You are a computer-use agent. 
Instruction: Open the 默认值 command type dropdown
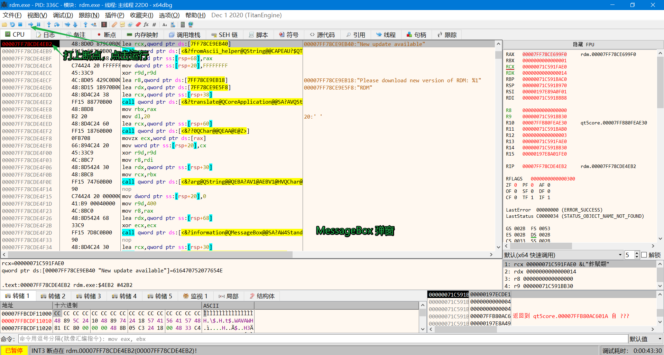(x=645, y=339)
